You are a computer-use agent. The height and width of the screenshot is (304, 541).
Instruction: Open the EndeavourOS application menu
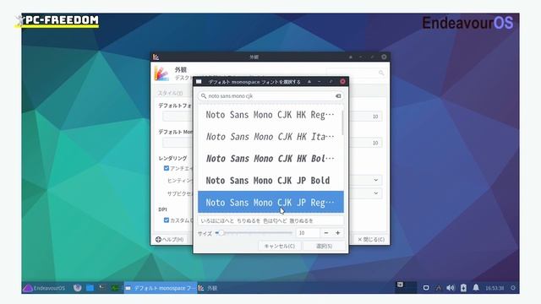44,288
